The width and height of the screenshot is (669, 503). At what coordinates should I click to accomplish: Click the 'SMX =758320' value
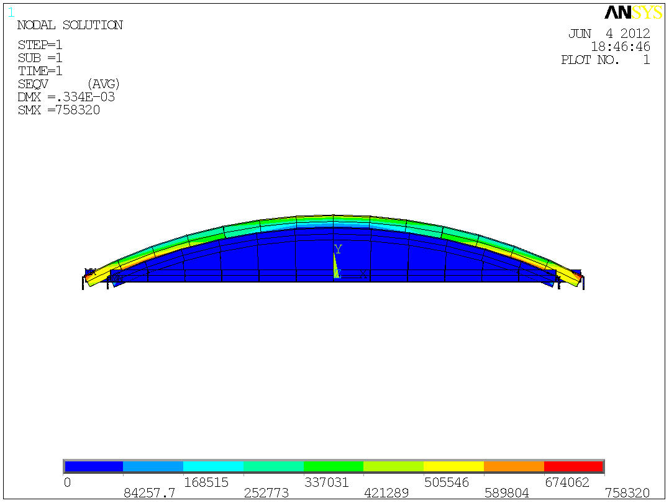pos(59,110)
